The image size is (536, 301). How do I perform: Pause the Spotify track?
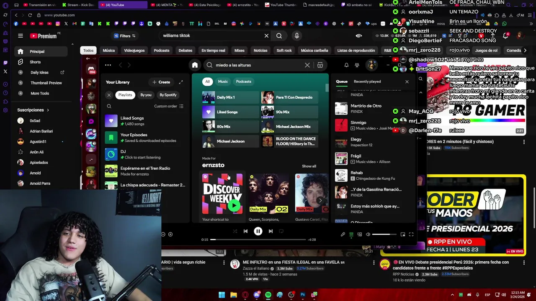(258, 231)
